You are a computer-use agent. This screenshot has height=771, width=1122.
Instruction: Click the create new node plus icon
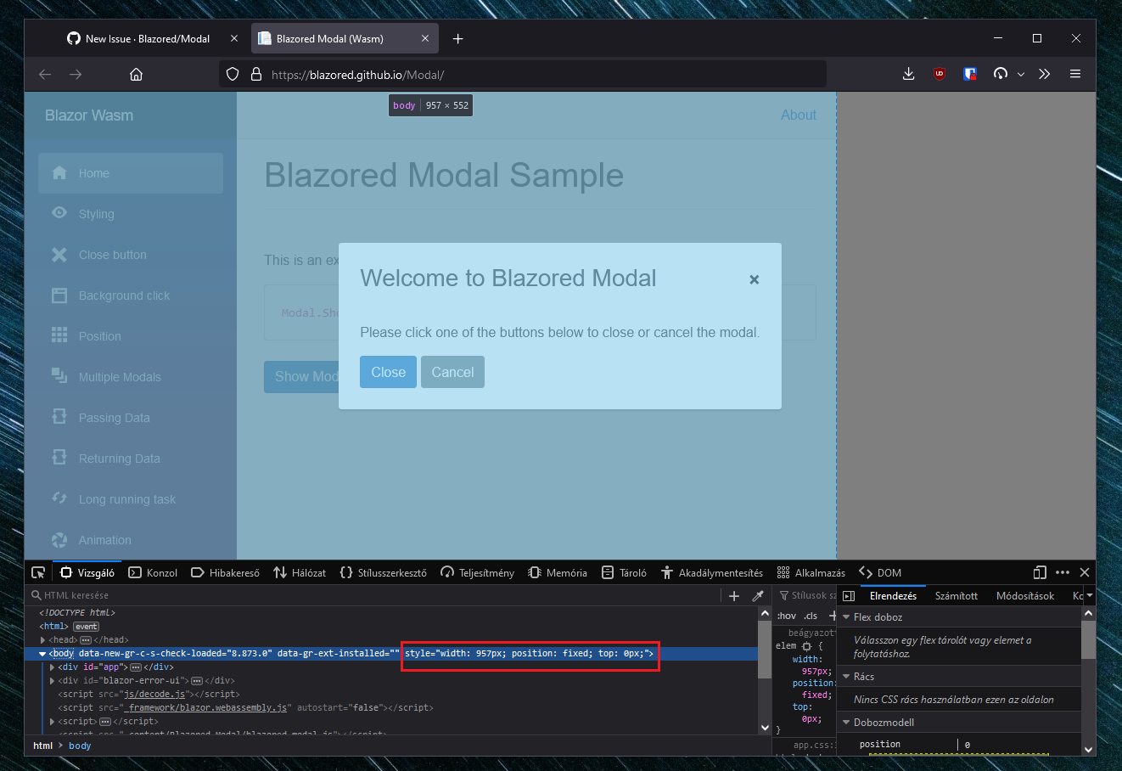coord(734,596)
